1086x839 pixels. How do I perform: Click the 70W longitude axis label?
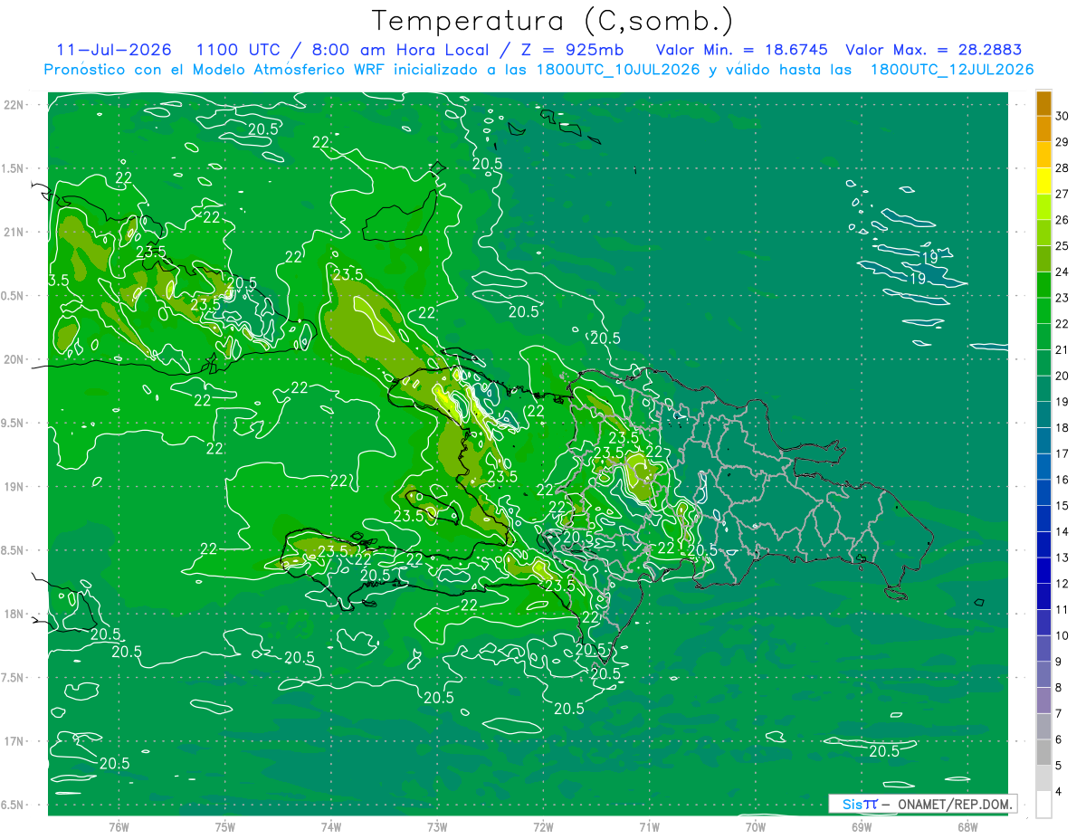click(756, 825)
